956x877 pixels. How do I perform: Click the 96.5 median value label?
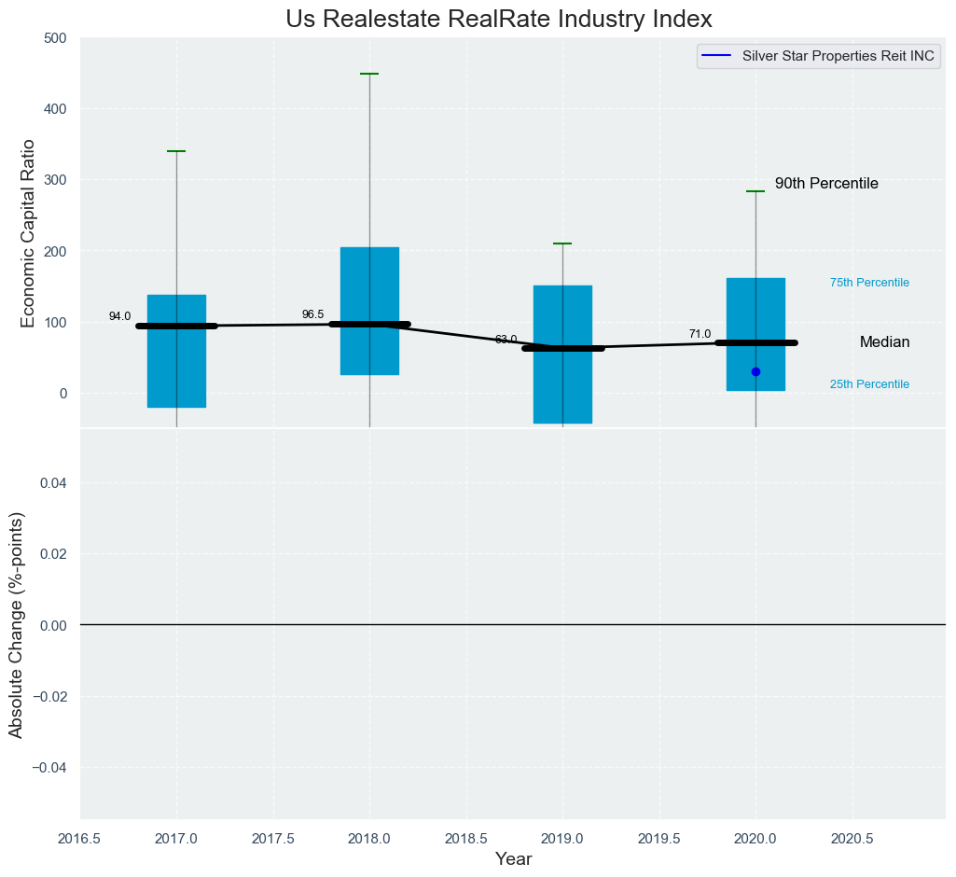(313, 314)
